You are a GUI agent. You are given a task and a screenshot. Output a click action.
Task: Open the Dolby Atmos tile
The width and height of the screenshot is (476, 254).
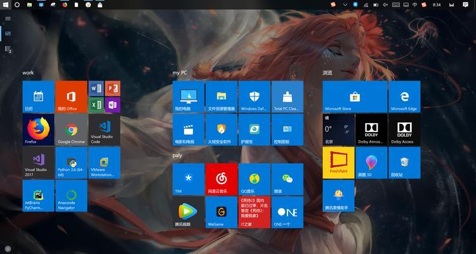371,130
